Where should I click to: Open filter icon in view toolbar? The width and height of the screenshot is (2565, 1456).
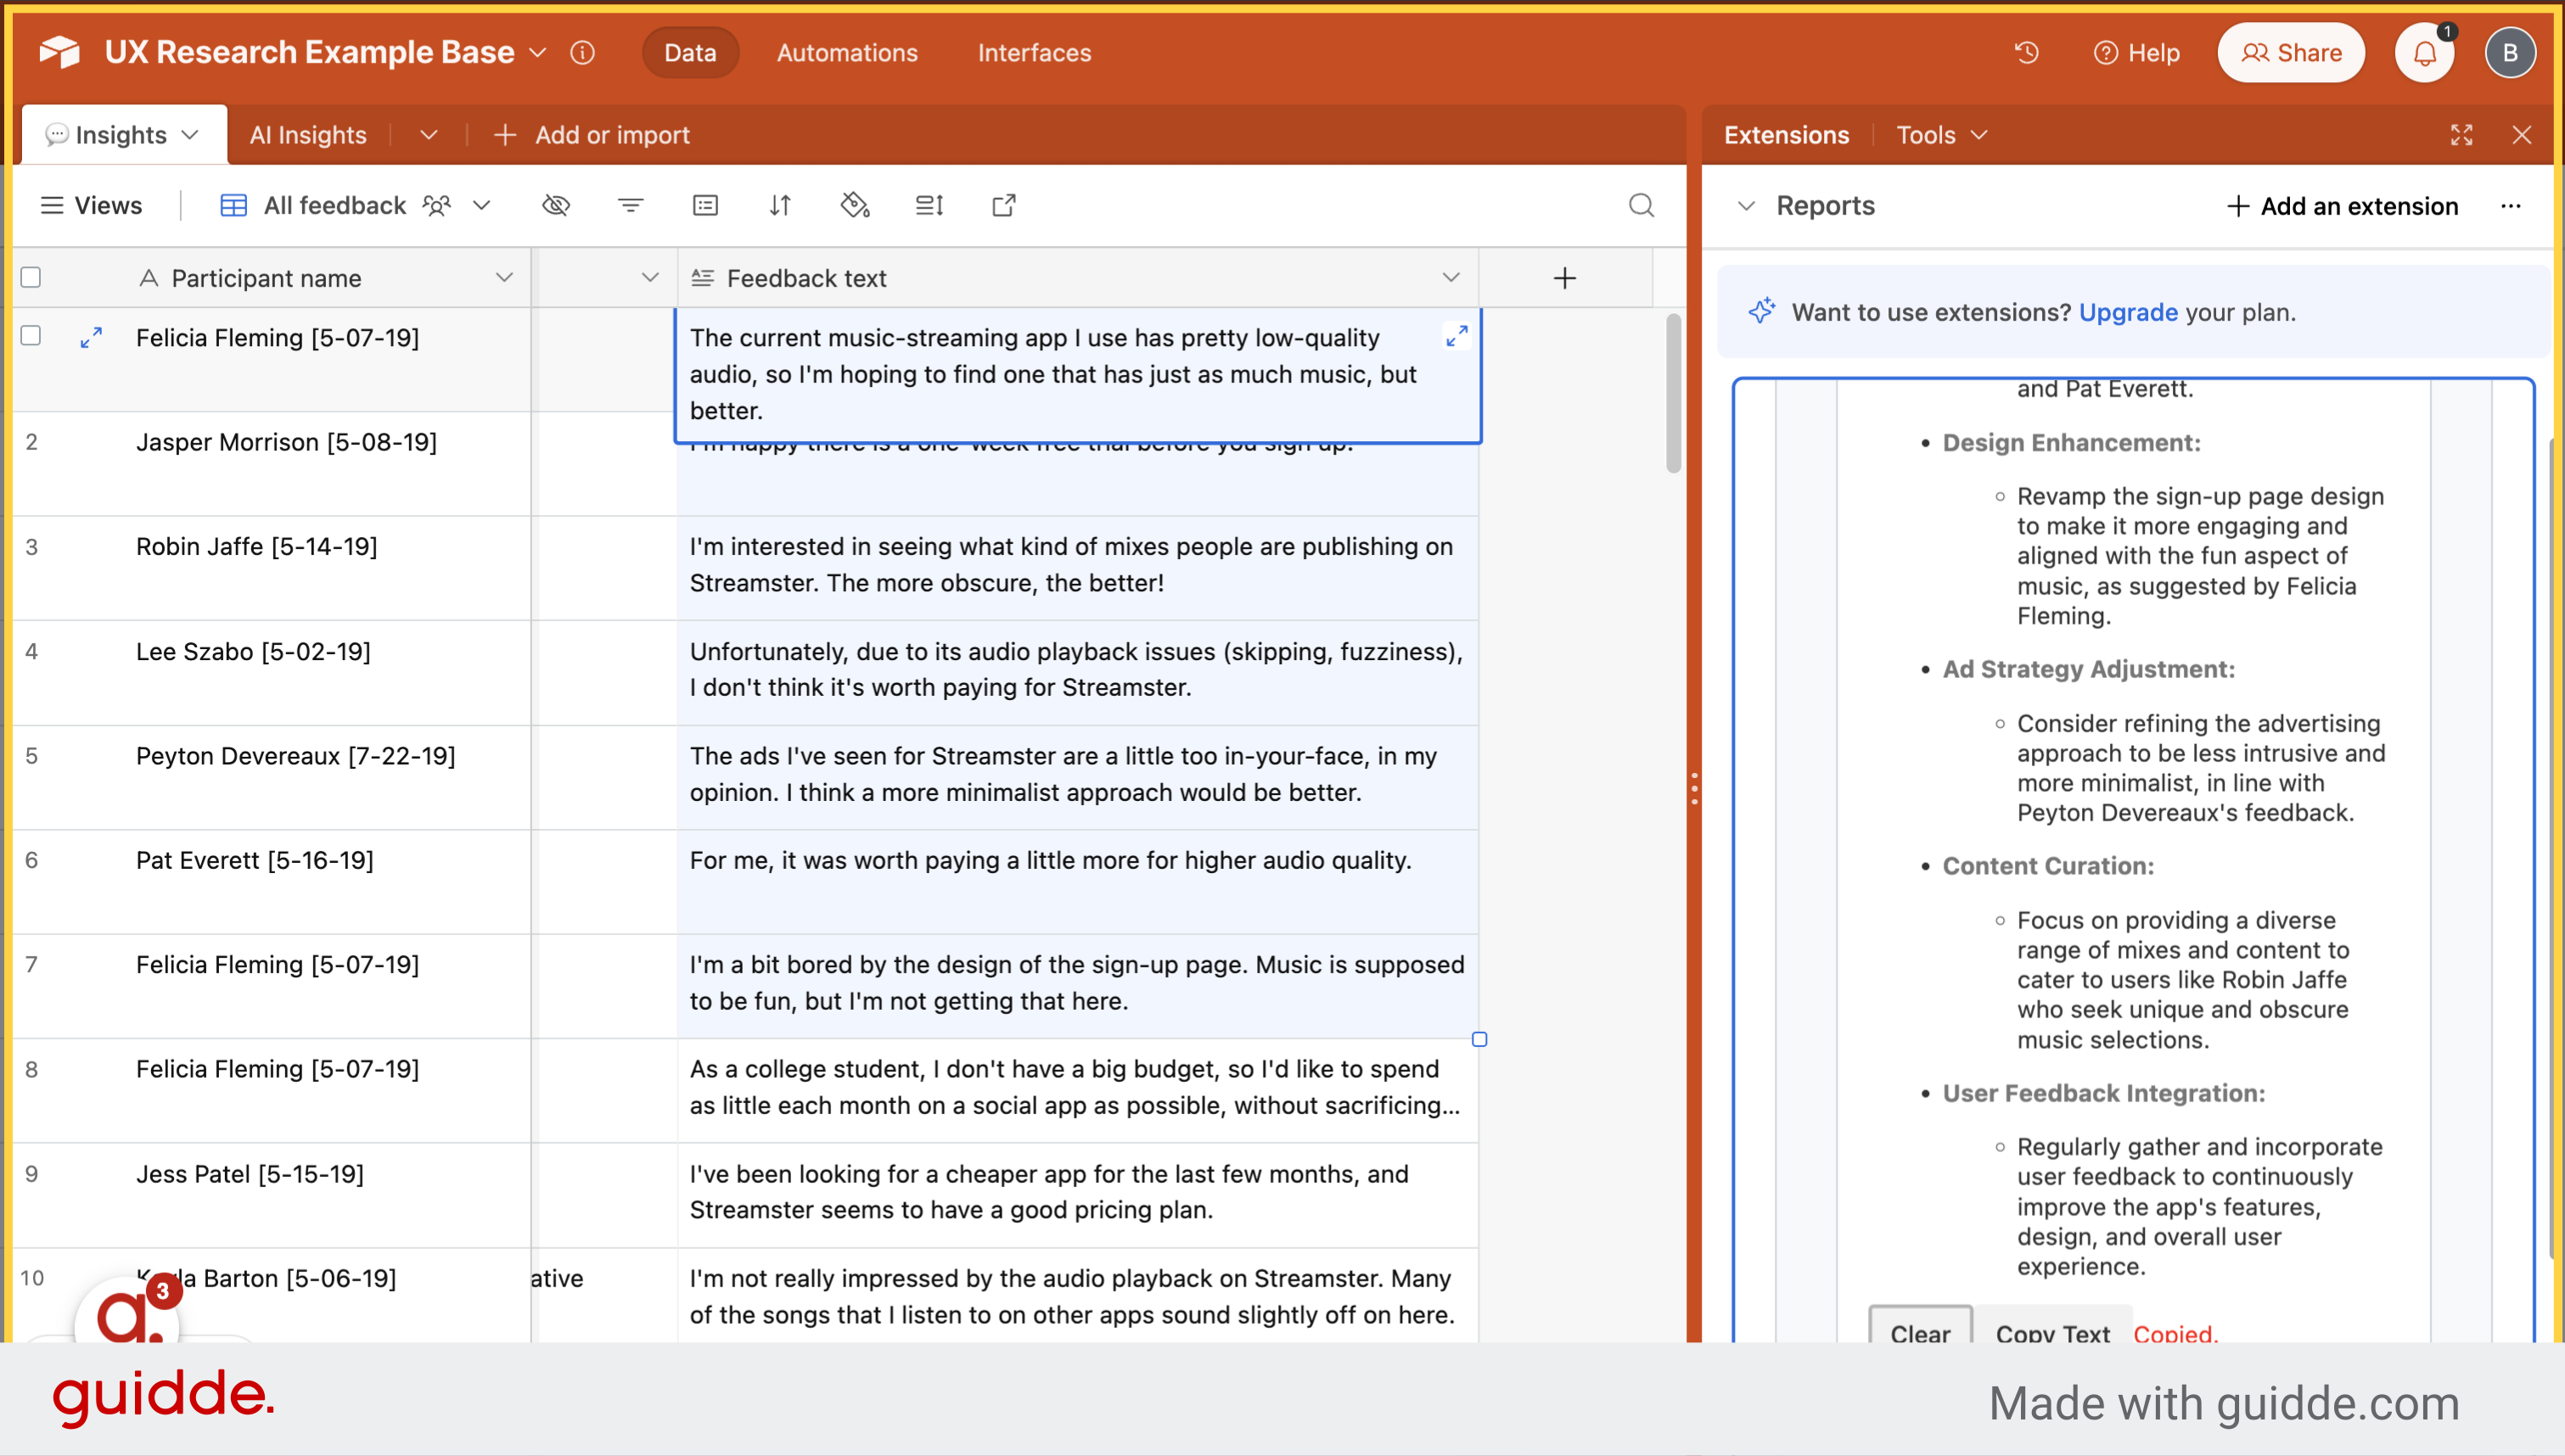coord(630,205)
